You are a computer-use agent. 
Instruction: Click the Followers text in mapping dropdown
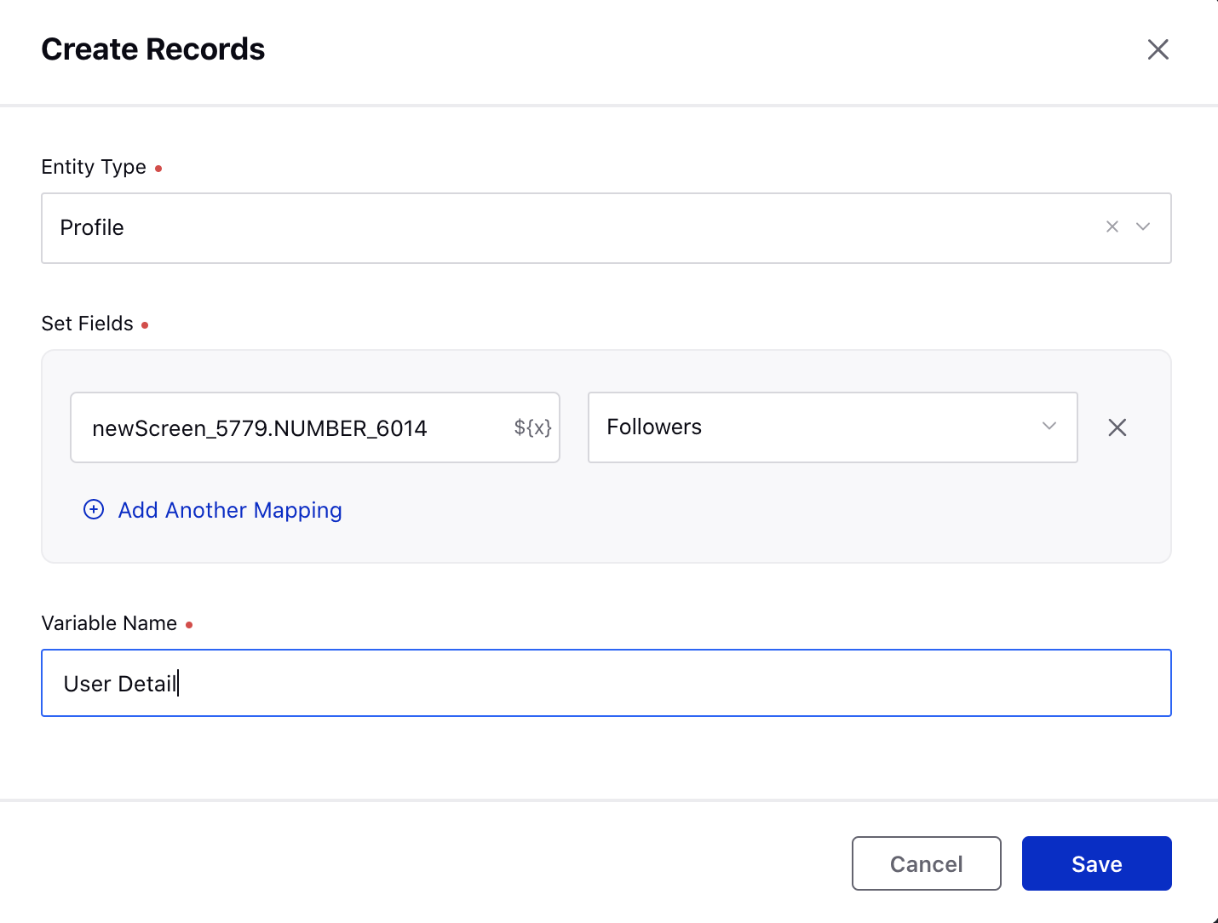click(x=654, y=427)
